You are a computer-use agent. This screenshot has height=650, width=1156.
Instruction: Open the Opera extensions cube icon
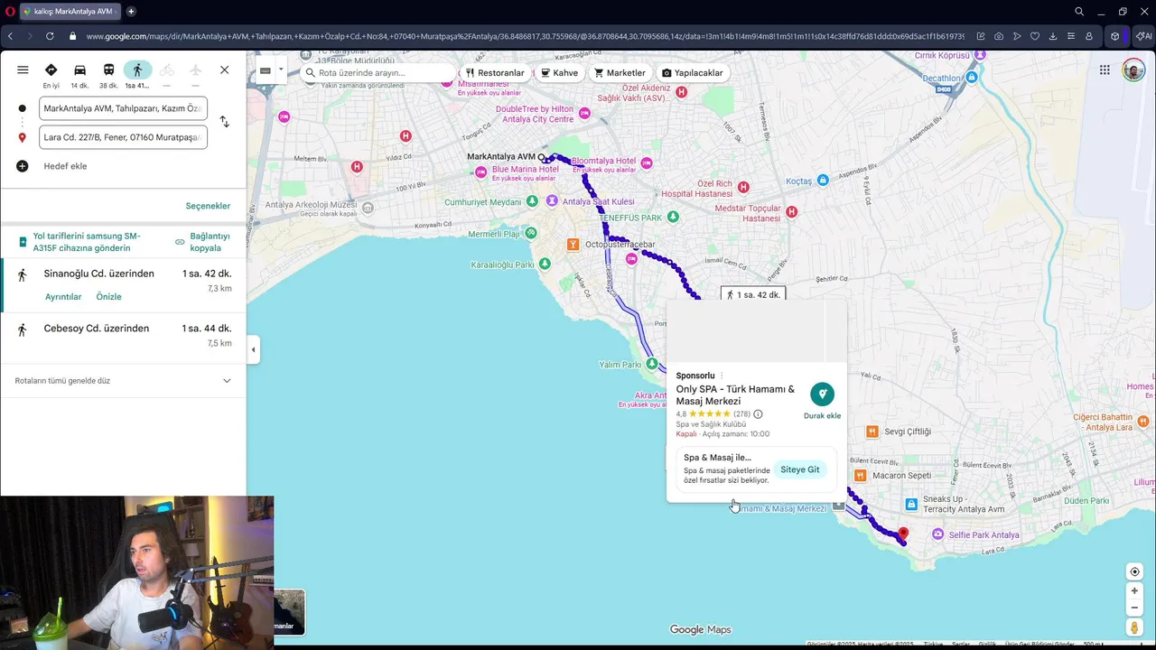pos(1115,36)
